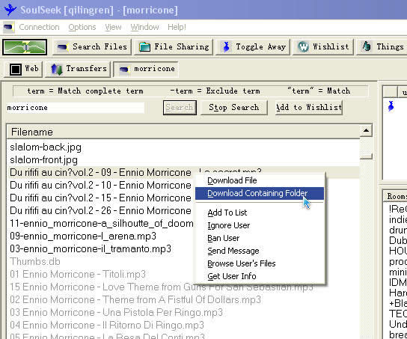This screenshot has height=339, width=407.
Task: Click the morricone search tab icon
Action: [124, 69]
